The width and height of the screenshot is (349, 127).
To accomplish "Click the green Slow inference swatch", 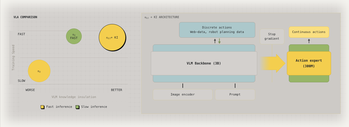I will pyautogui.click(x=77, y=107).
